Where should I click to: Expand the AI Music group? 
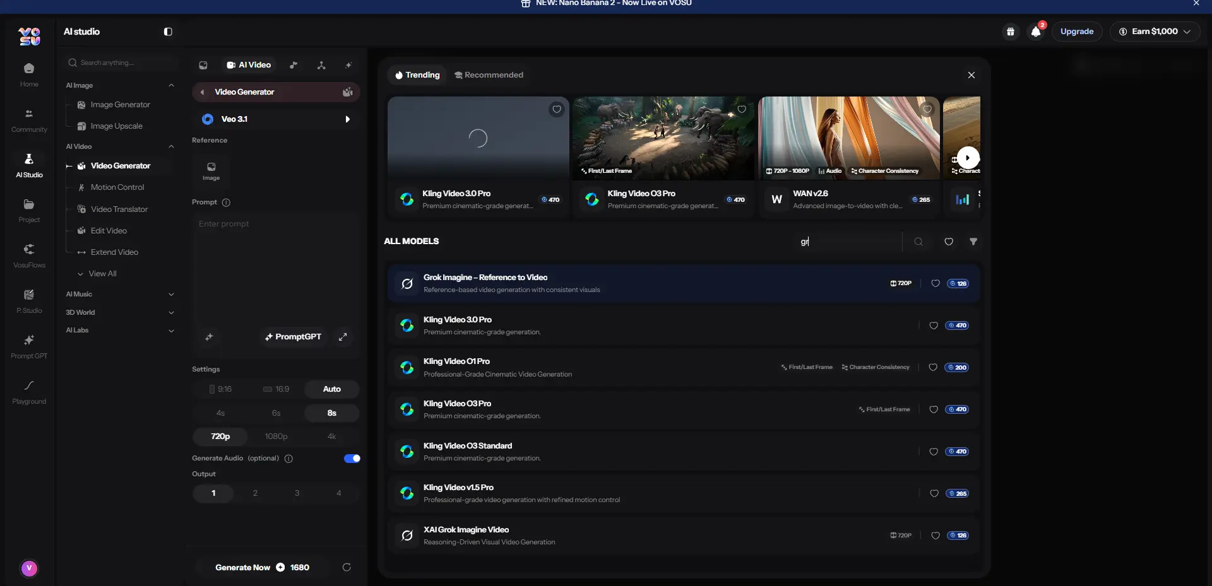point(171,295)
